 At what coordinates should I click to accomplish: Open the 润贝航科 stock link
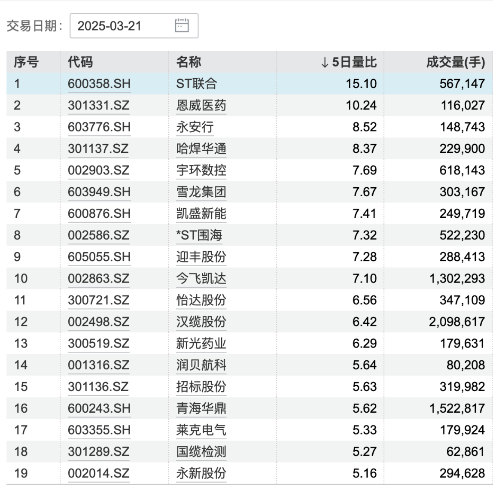point(201,365)
